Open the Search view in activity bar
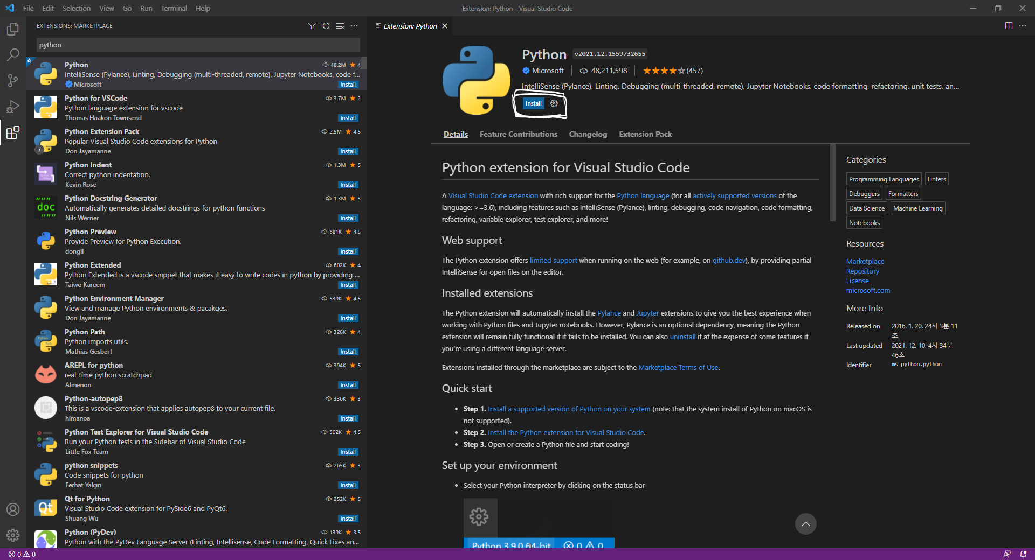The image size is (1035, 560). point(13,54)
